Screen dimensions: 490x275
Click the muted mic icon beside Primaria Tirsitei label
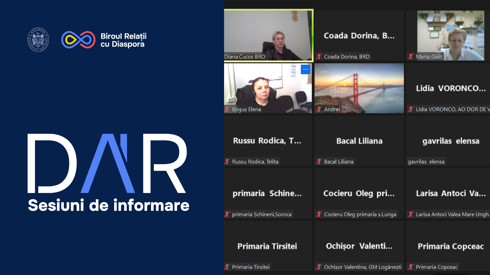coord(227,267)
